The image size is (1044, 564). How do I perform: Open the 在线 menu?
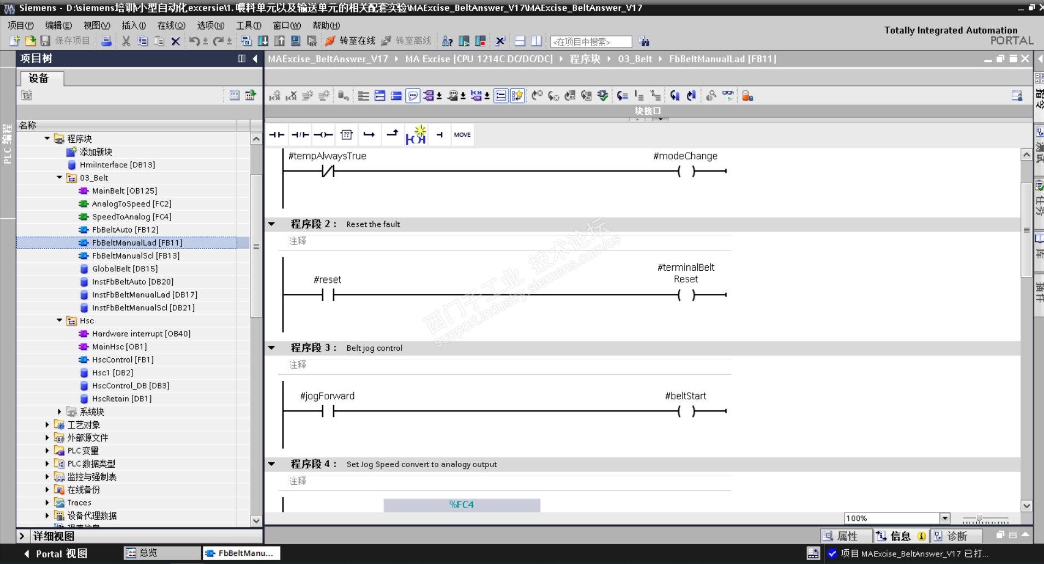(171, 25)
